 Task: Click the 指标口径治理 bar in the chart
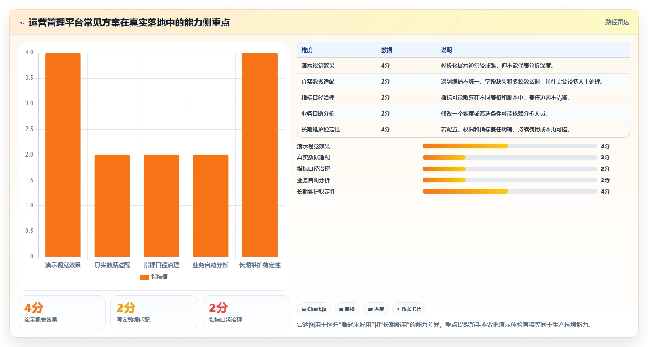point(161,205)
